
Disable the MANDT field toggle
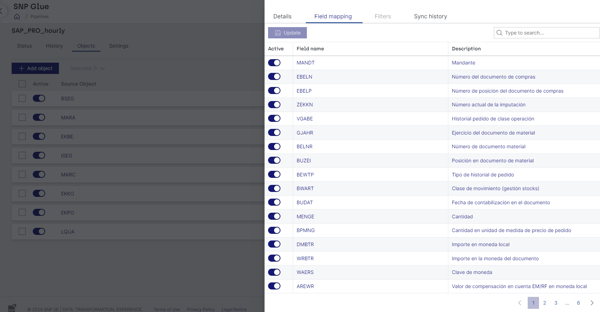274,63
